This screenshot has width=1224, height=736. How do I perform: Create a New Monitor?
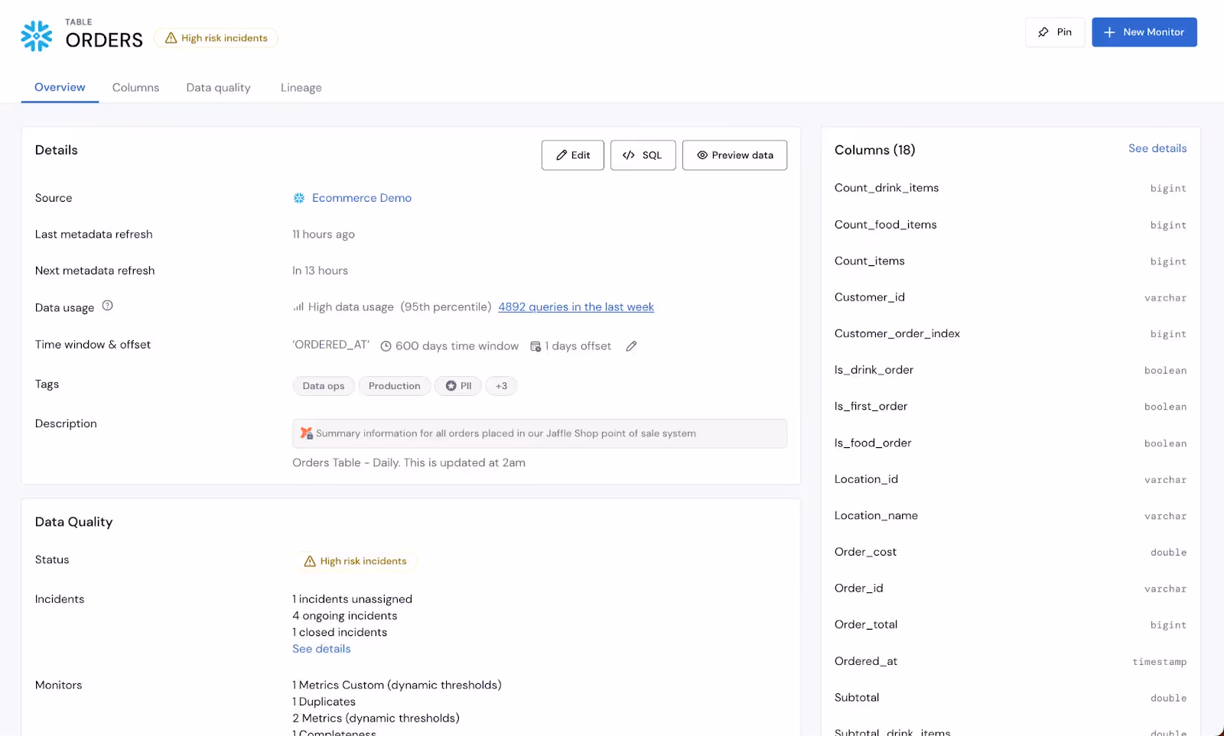point(1144,32)
